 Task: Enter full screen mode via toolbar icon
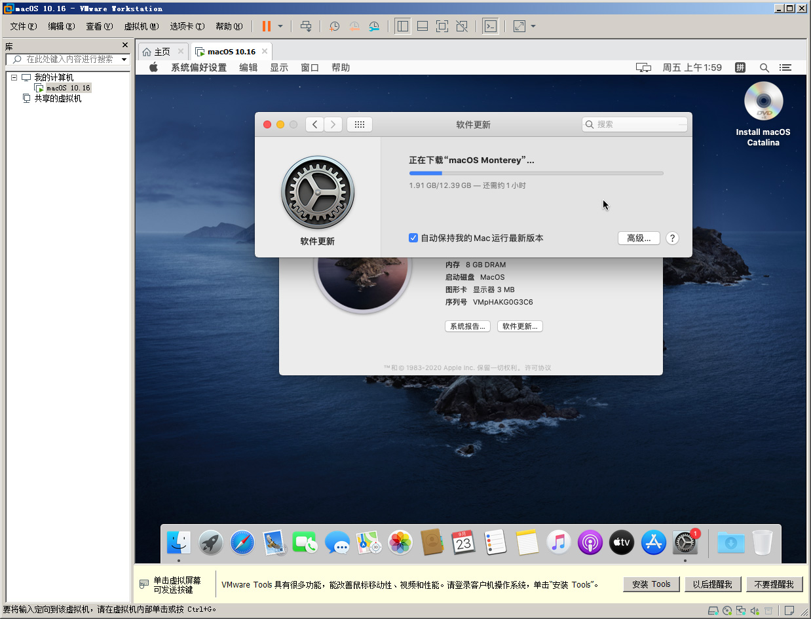tap(442, 26)
